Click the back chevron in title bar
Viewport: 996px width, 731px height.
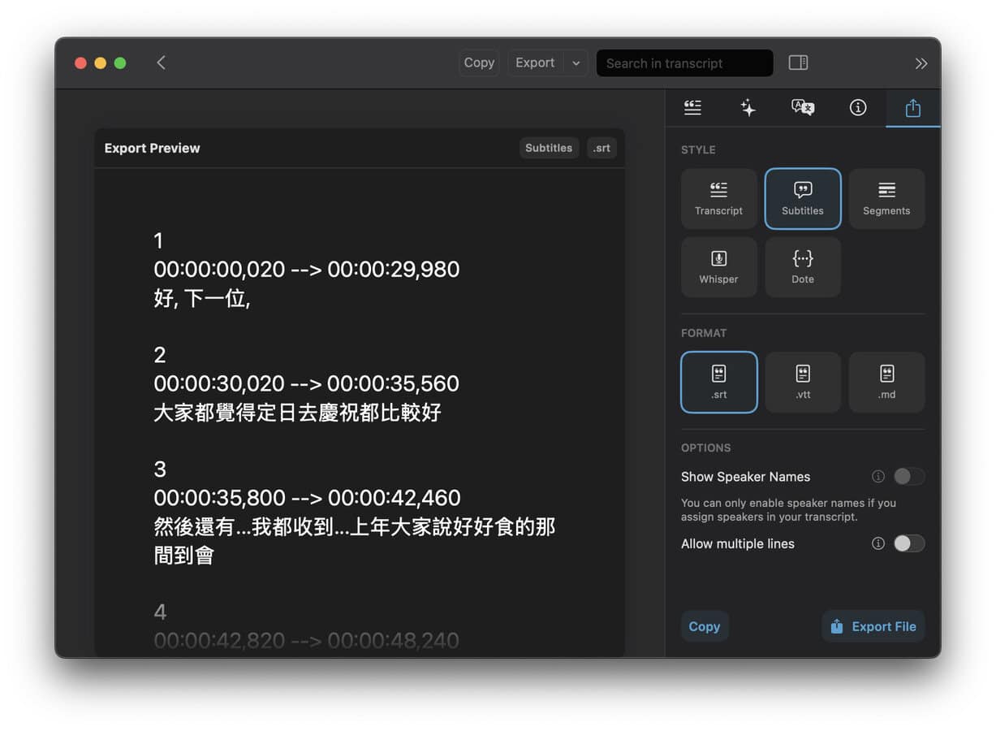[x=161, y=63]
